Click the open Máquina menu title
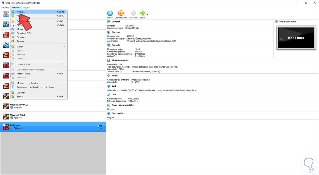This screenshot has width=319, height=175. [16, 7]
